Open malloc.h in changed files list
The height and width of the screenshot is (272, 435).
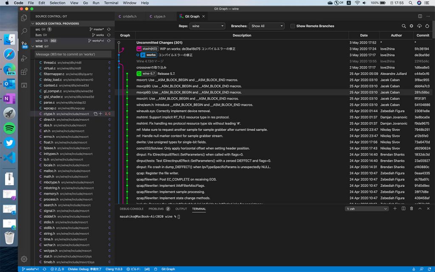(73, 171)
